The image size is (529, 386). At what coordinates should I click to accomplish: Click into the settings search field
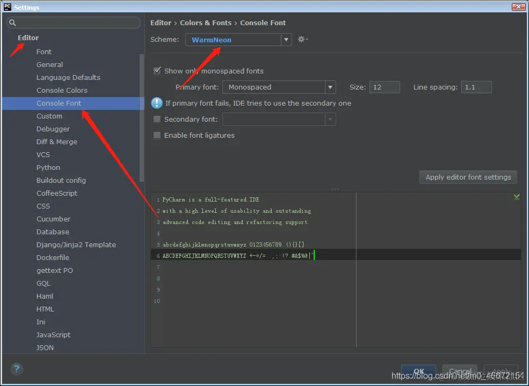click(x=74, y=23)
